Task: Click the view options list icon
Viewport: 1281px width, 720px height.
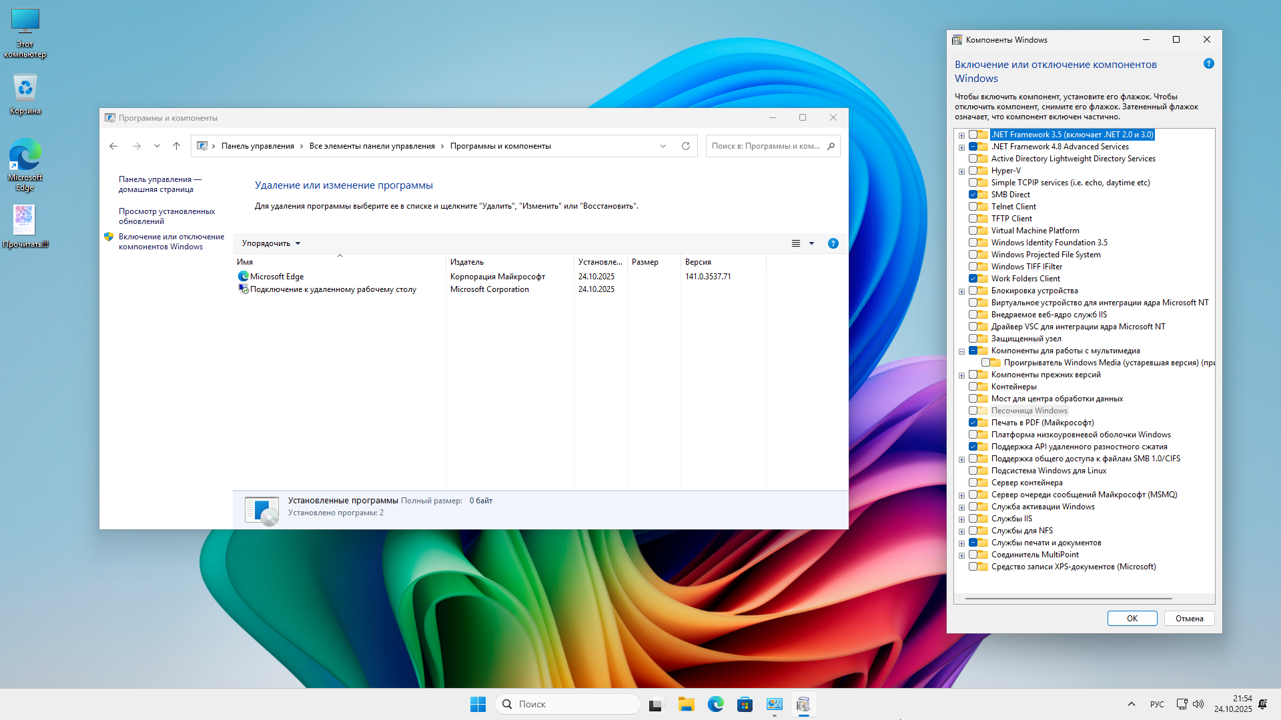Action: tap(796, 243)
